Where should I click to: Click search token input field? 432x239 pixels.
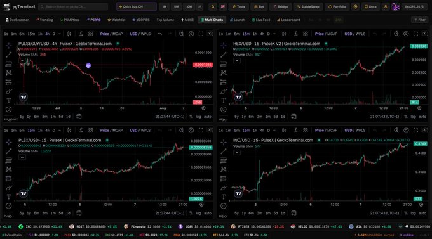click(x=73, y=6)
